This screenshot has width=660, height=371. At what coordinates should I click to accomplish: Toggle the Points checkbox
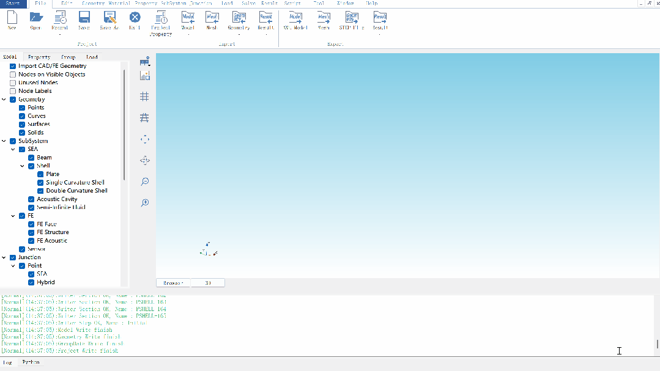(x=22, y=108)
